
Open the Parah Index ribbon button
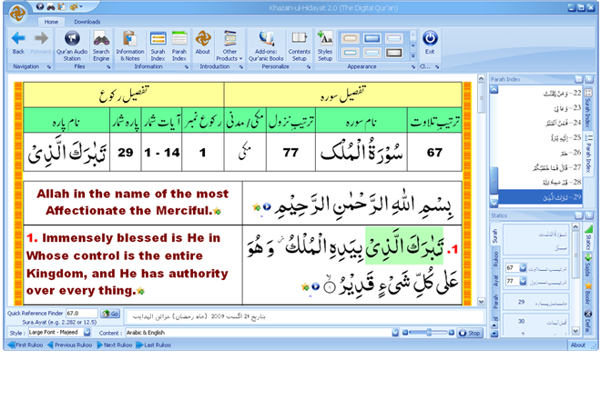(179, 45)
